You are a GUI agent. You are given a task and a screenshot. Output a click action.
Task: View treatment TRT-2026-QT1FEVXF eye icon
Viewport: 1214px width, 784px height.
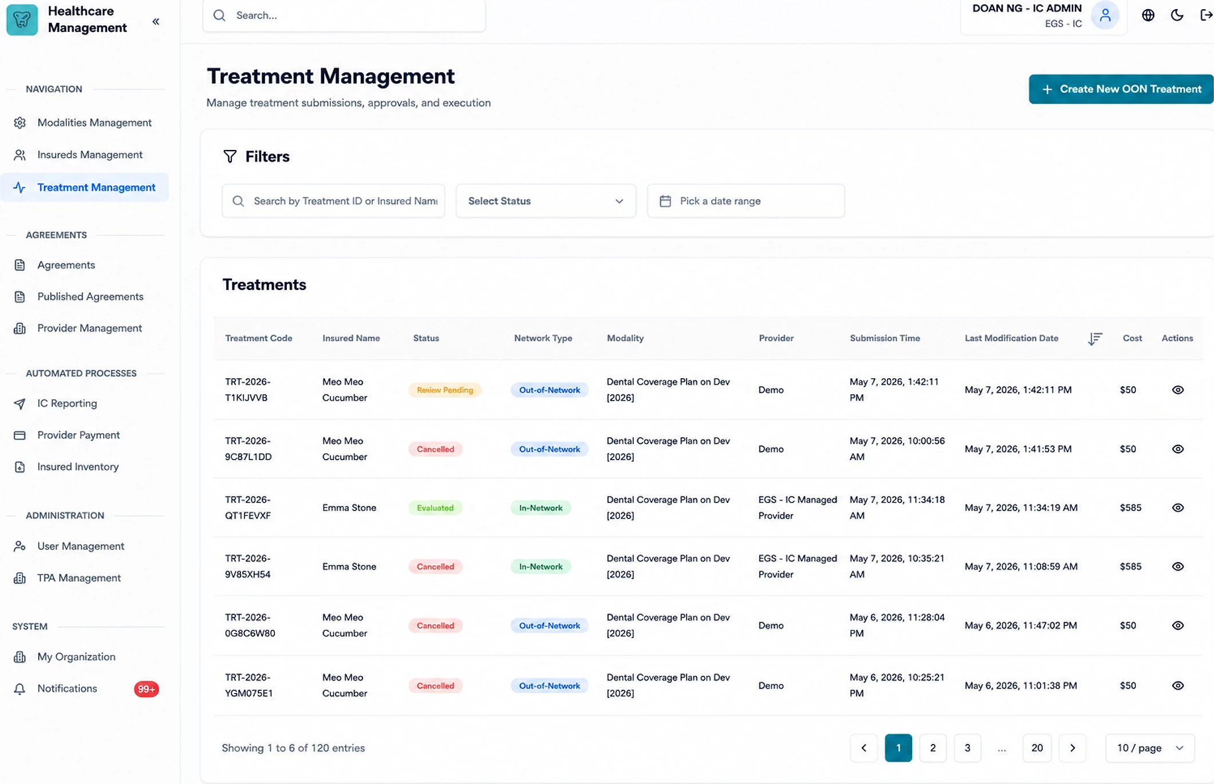click(x=1177, y=508)
